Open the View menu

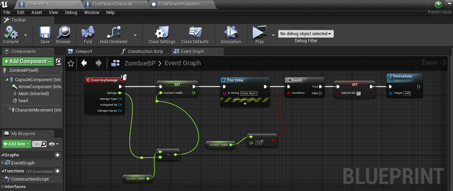pyautogui.click(x=53, y=12)
